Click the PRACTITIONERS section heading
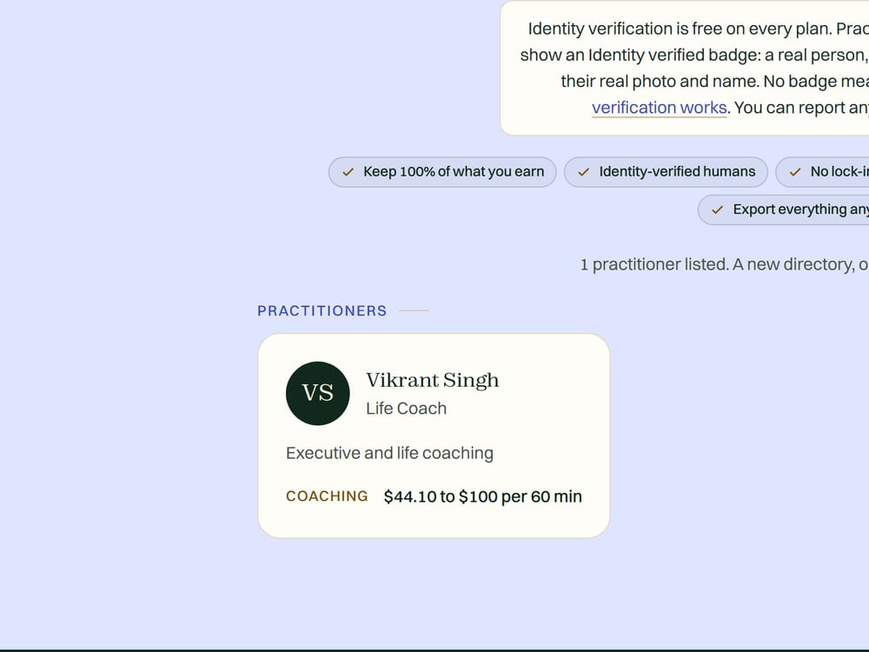The width and height of the screenshot is (869, 652). pyautogui.click(x=322, y=311)
